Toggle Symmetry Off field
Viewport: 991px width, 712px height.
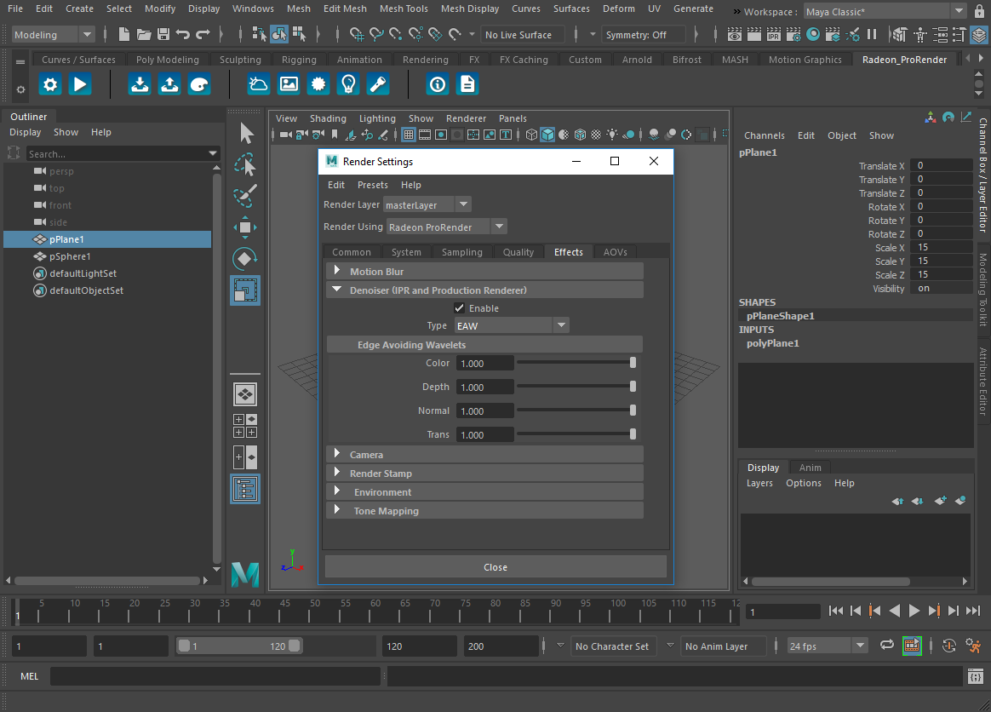tap(643, 35)
